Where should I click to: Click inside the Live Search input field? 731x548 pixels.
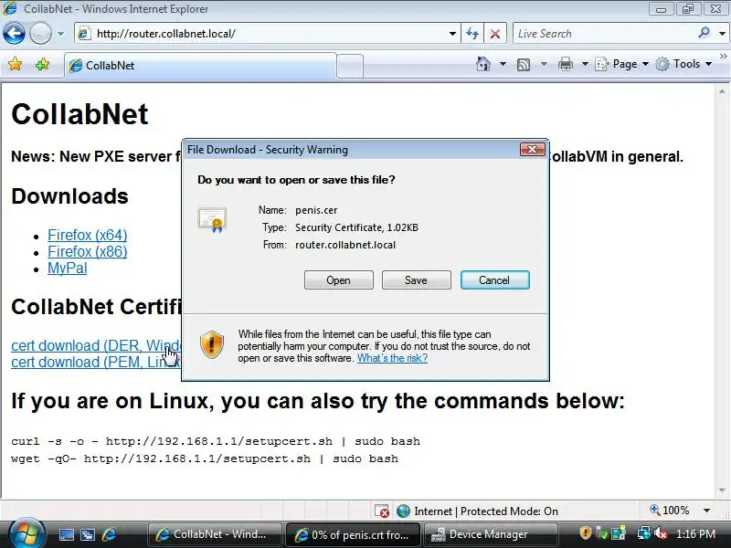605,34
